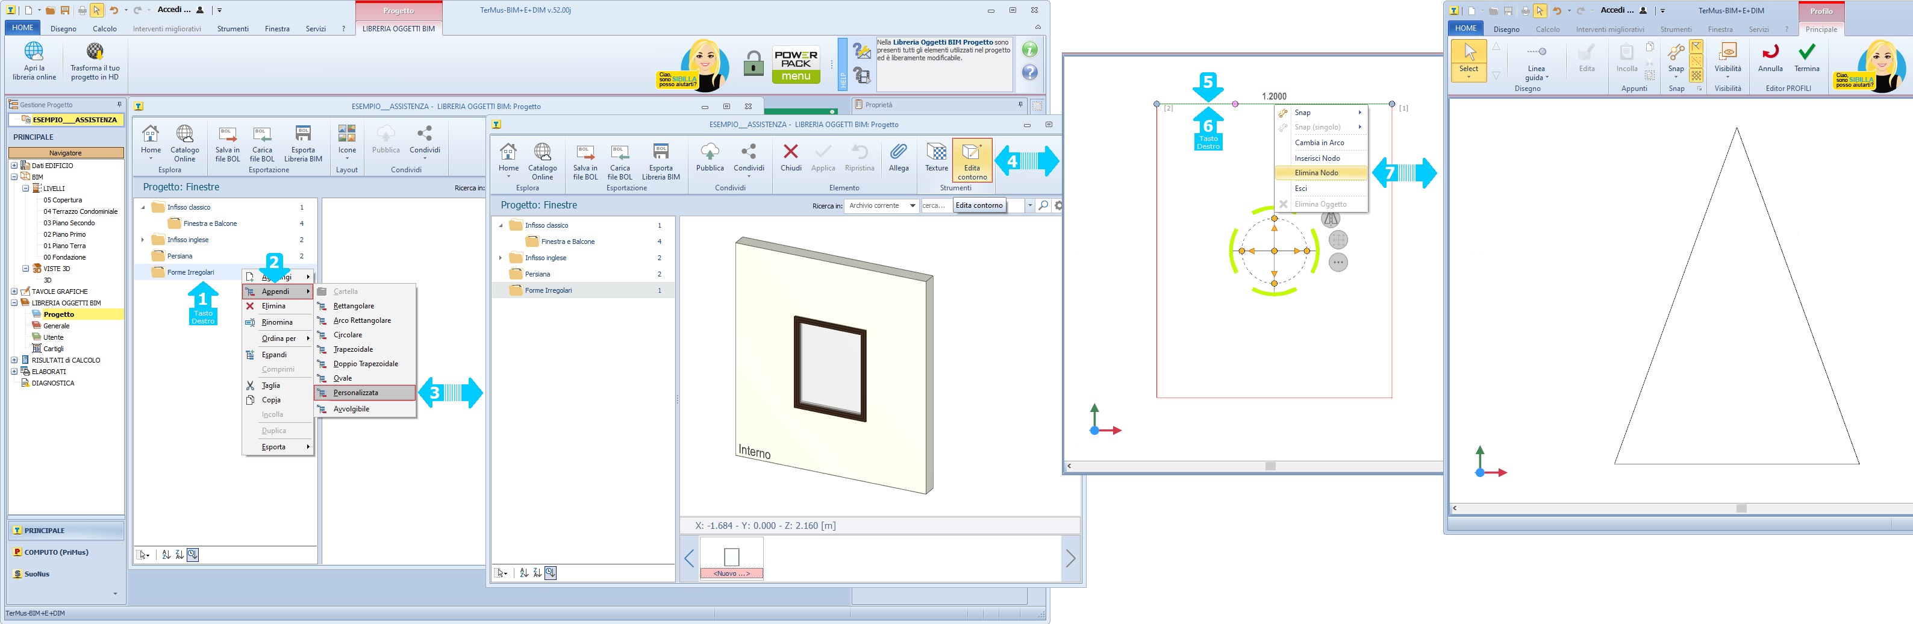The image size is (1913, 624).
Task: Select Personalizzata in the Appendi submenu
Action: coord(356,393)
